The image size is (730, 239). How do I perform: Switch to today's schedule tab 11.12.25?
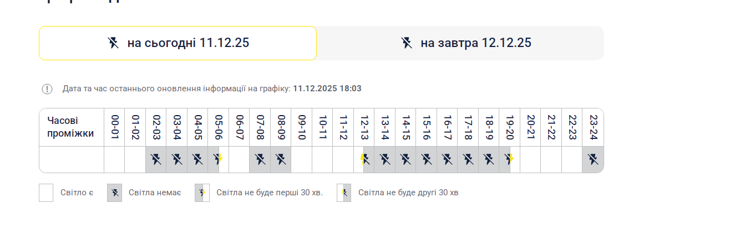pyautogui.click(x=178, y=43)
